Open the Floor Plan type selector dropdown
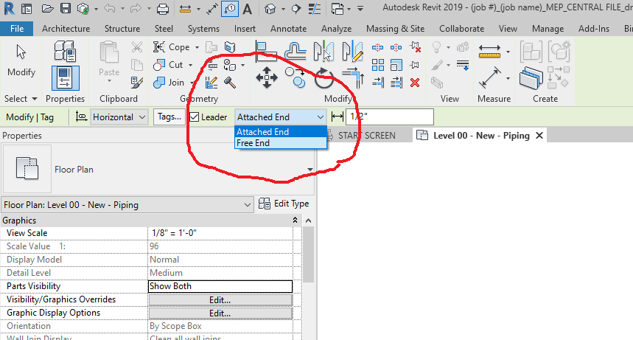The image size is (633, 340). coord(310,170)
